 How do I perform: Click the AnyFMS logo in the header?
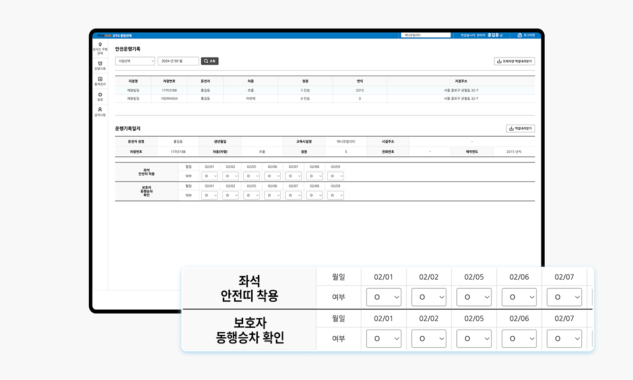pyautogui.click(x=104, y=36)
